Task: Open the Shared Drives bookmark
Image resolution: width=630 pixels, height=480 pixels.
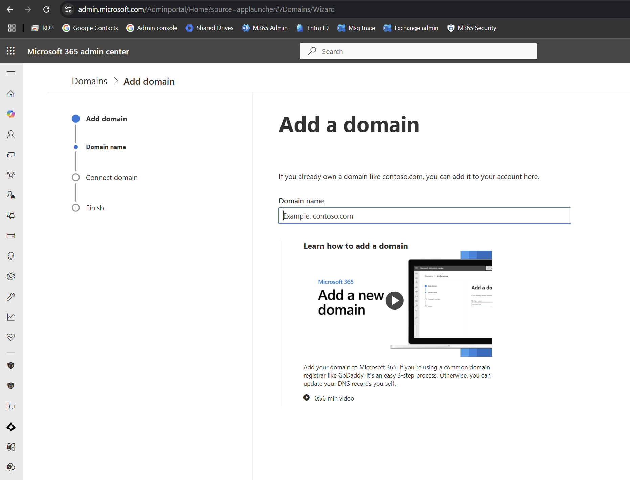Action: [x=209, y=28]
